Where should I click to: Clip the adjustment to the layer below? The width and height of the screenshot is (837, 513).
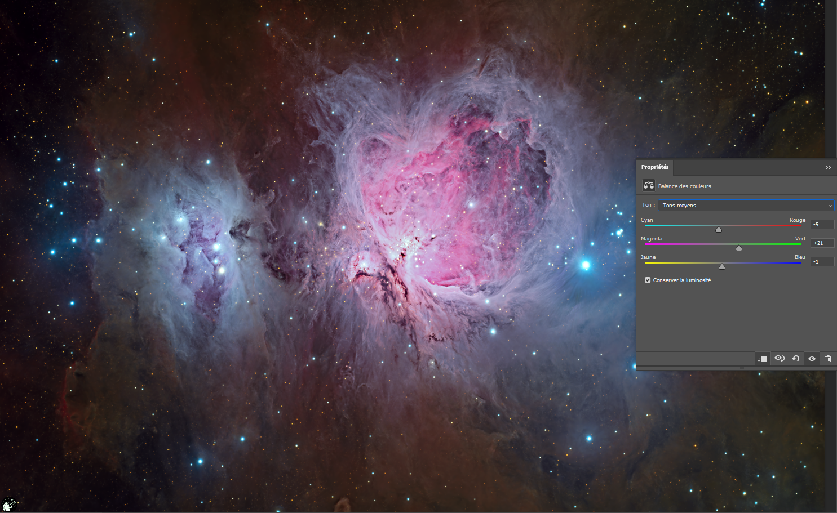tap(763, 359)
